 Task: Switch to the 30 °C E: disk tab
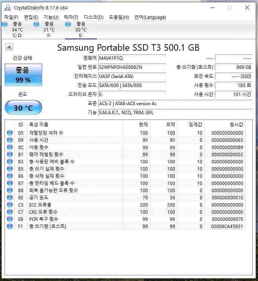(x=81, y=30)
